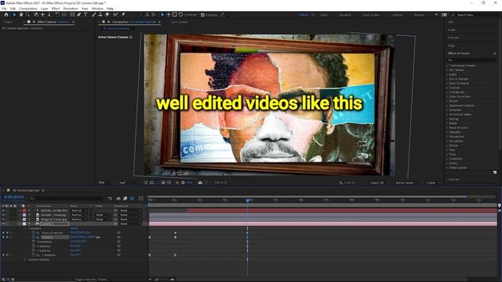Expand Color Correction effects category

(x=448, y=96)
